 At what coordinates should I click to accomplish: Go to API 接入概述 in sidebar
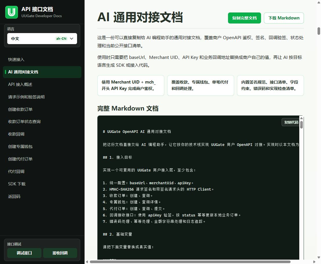coord(20,84)
